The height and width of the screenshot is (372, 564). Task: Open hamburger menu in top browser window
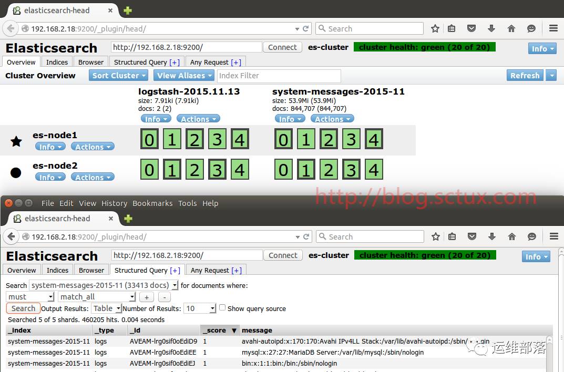click(x=553, y=28)
